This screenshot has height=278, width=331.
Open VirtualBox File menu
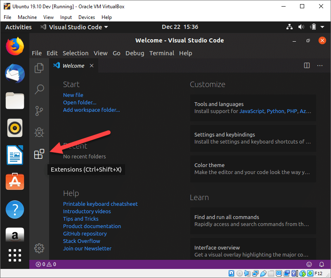(x=7, y=17)
